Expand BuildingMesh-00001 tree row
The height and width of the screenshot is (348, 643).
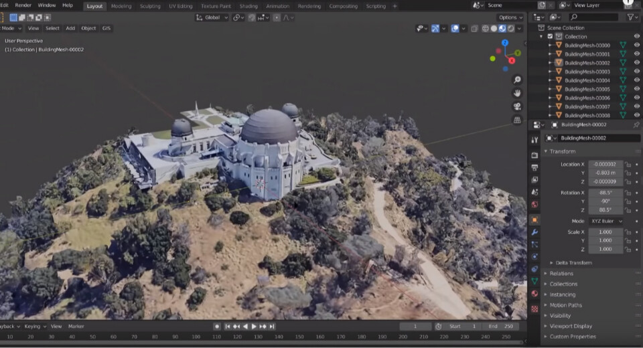pos(550,54)
